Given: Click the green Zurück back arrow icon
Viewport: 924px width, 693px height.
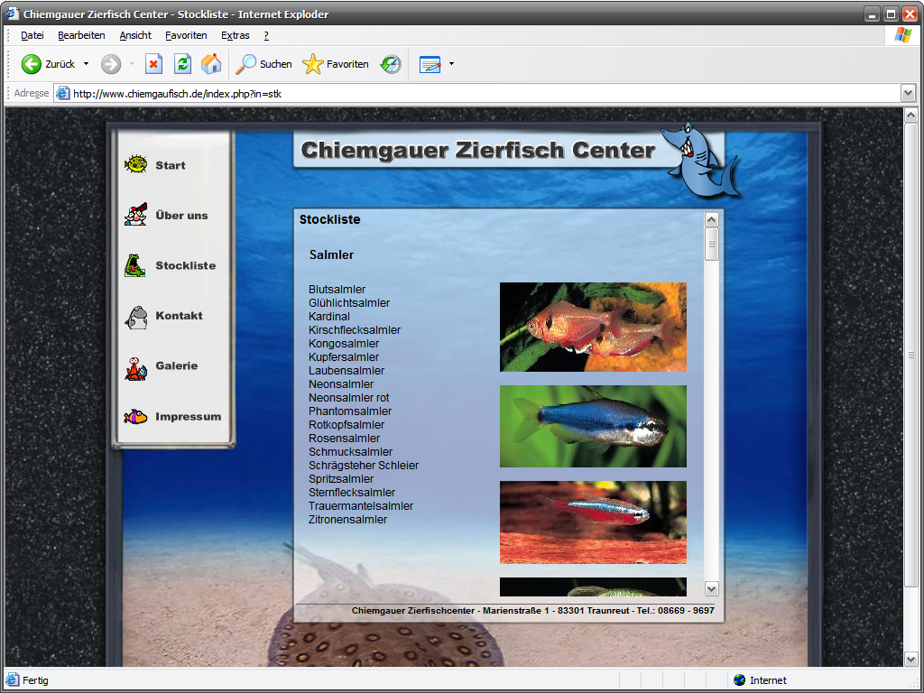Looking at the screenshot, I should click(x=32, y=64).
